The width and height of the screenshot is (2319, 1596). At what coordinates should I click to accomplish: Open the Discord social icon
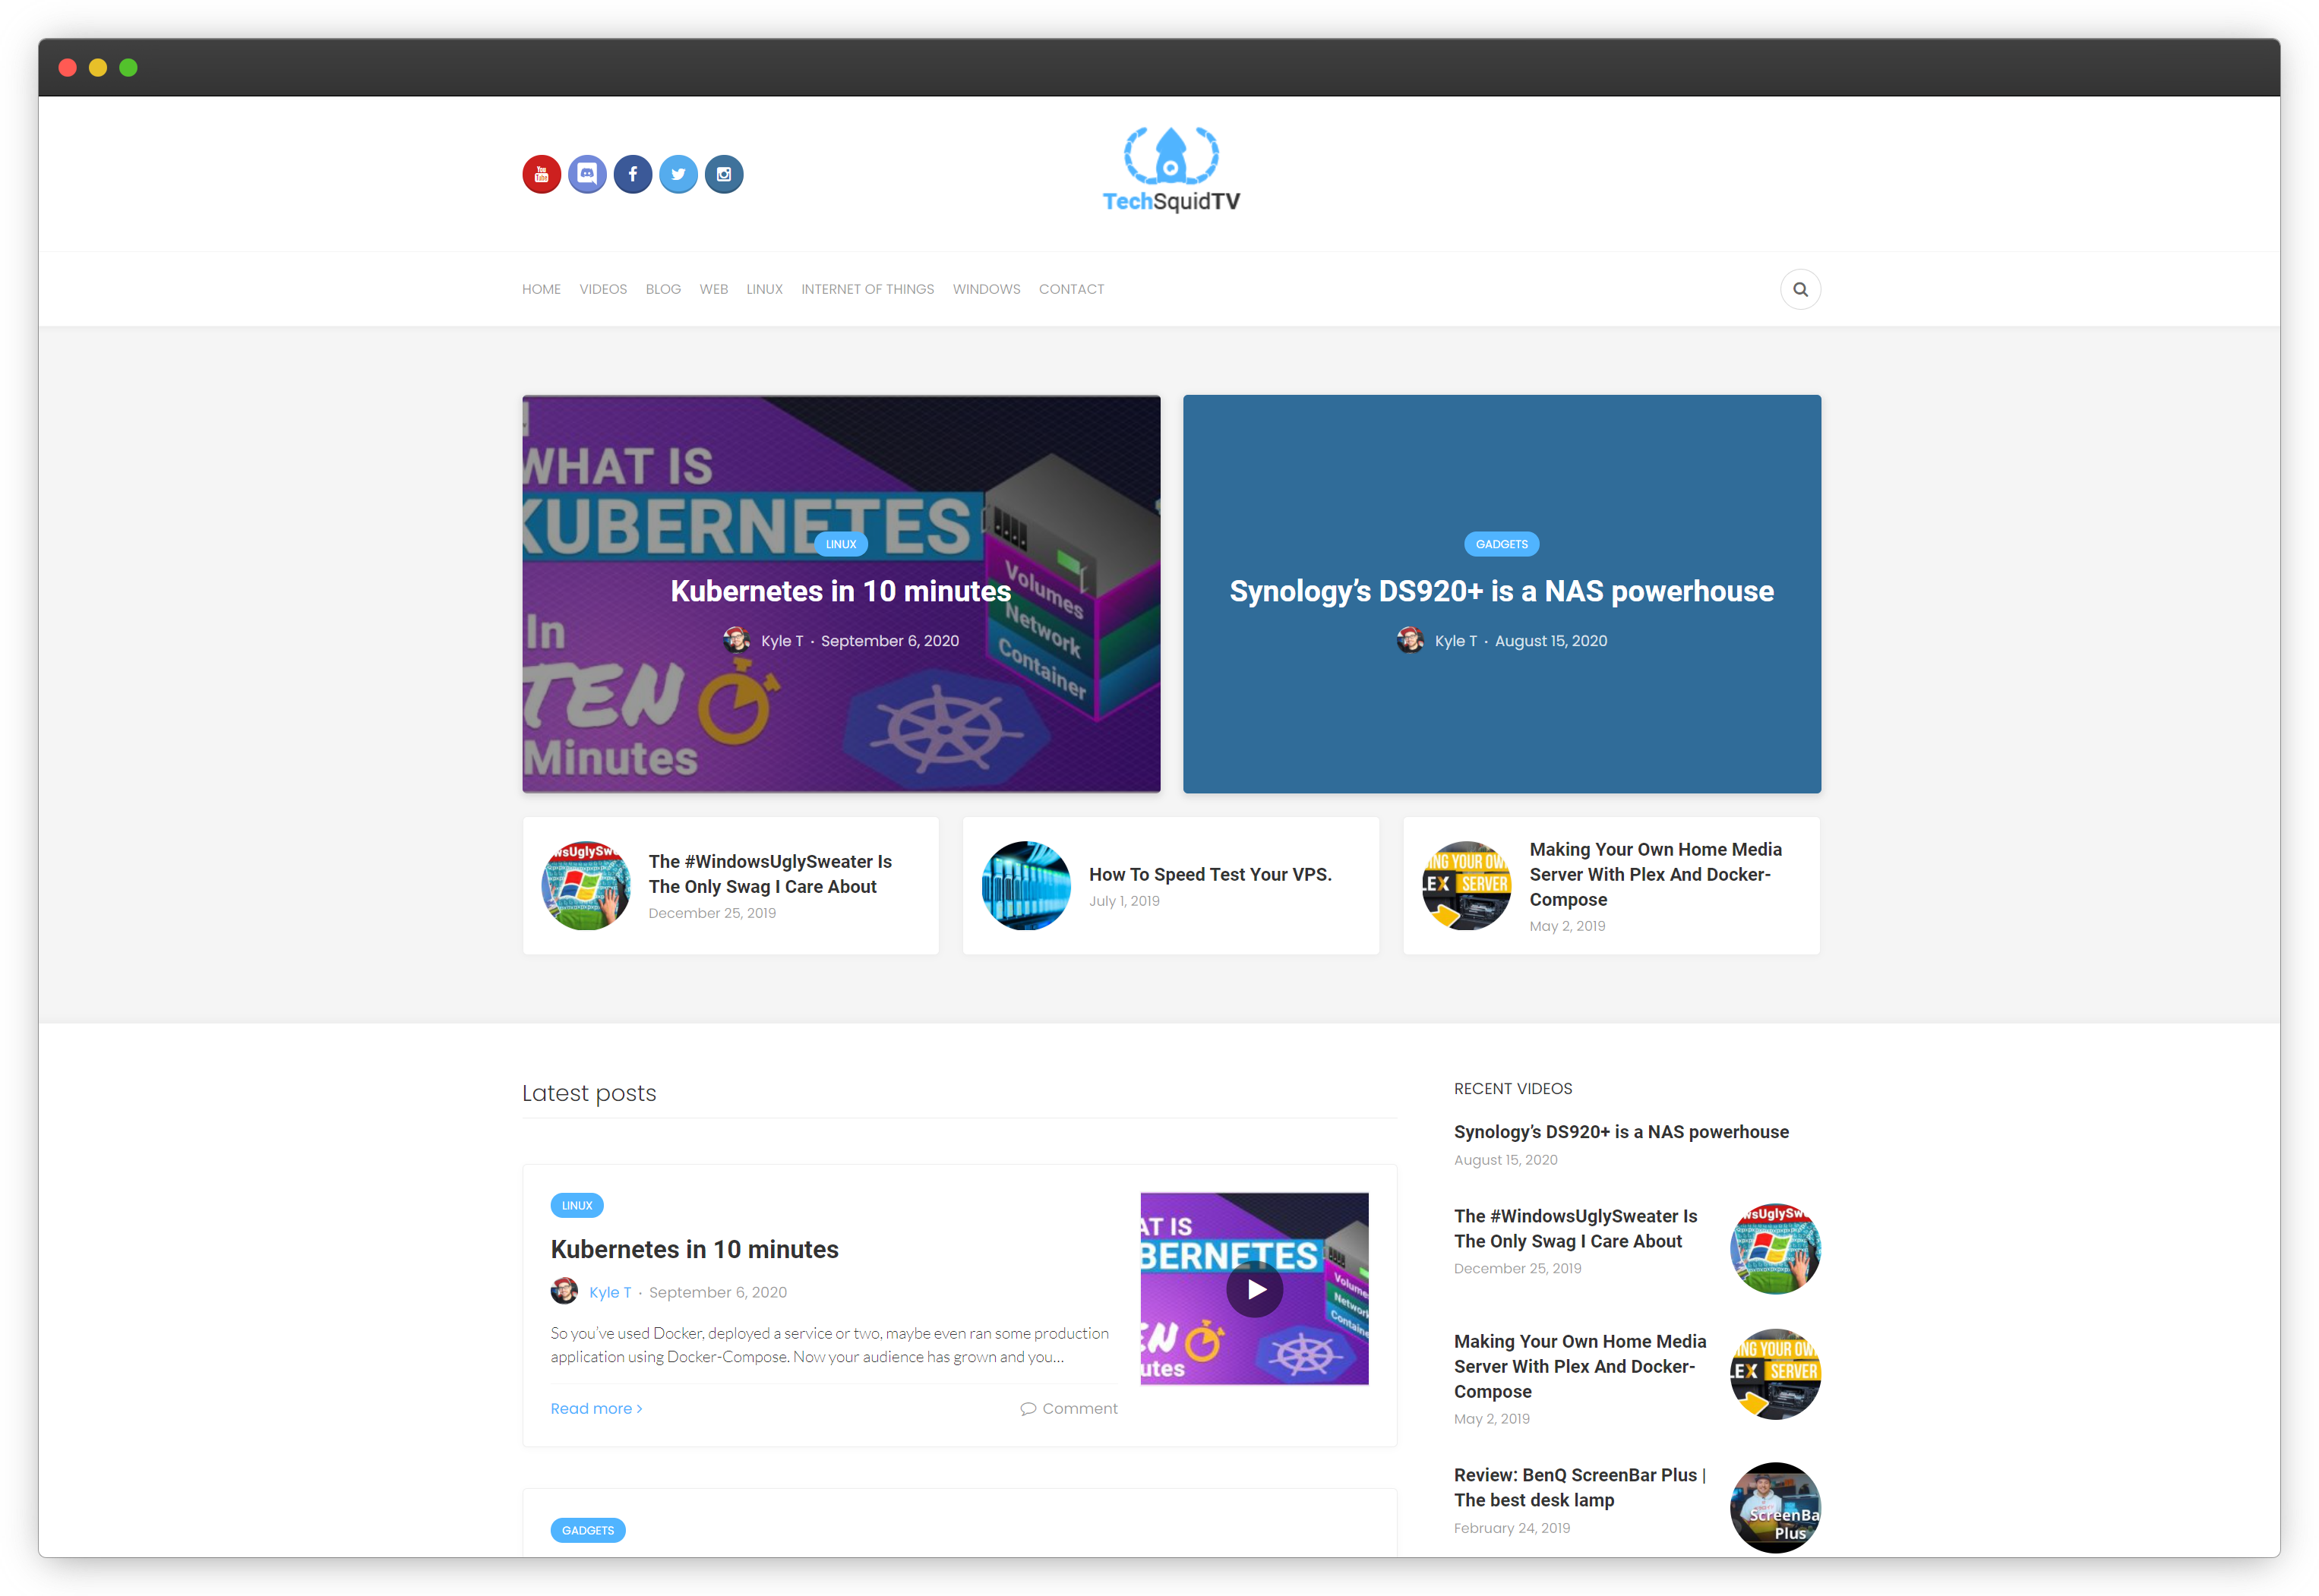587,174
